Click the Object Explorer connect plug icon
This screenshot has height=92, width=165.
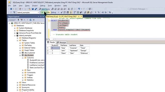point(18,20)
